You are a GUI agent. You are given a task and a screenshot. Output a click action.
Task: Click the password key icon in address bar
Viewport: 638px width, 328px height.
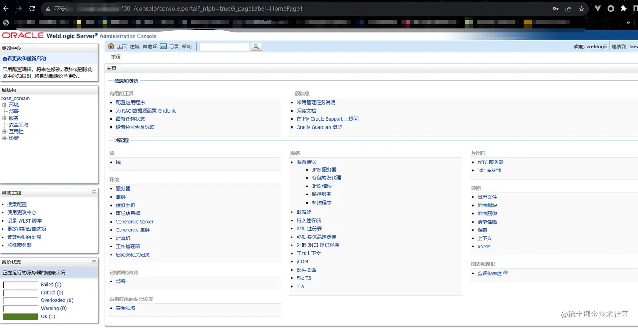(x=556, y=8)
